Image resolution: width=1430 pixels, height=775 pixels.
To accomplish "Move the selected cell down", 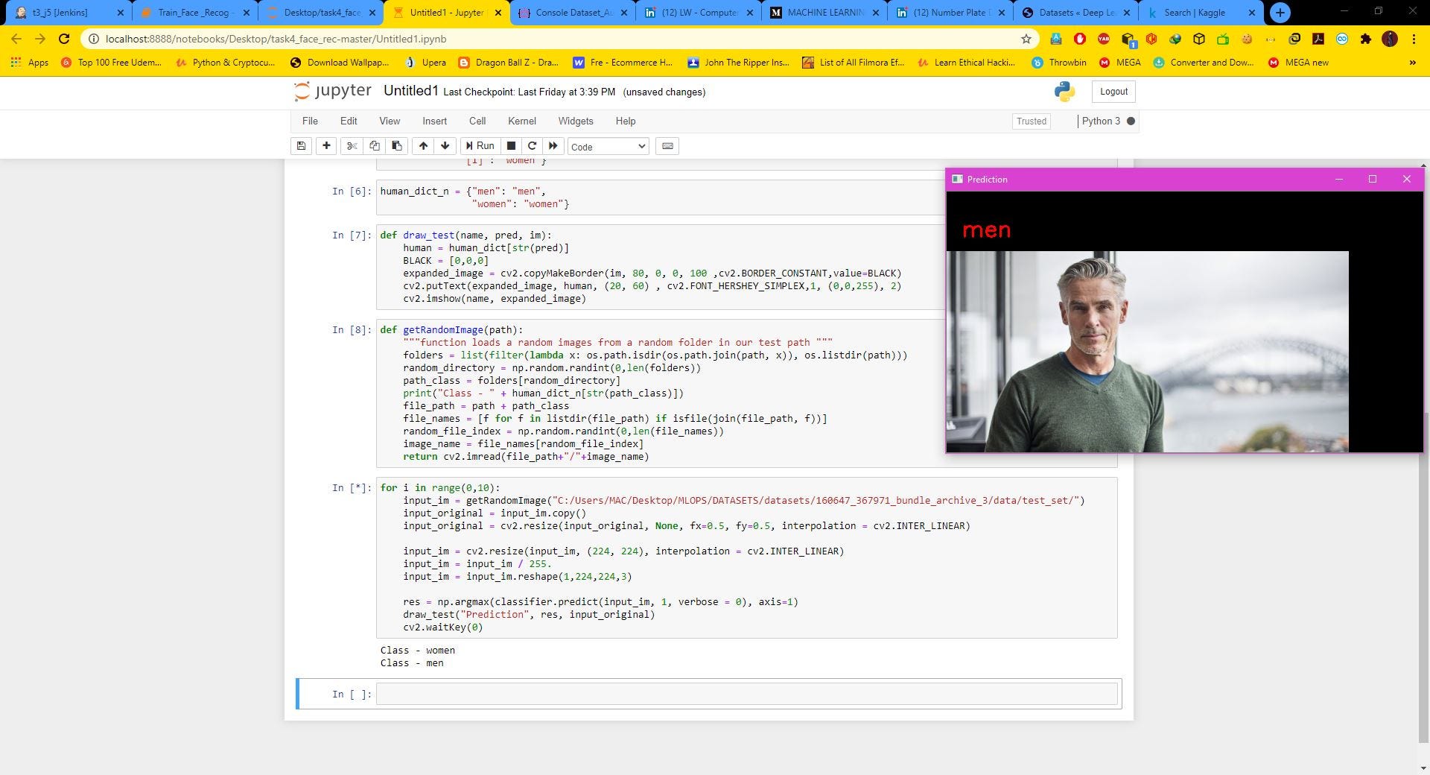I will (x=445, y=146).
